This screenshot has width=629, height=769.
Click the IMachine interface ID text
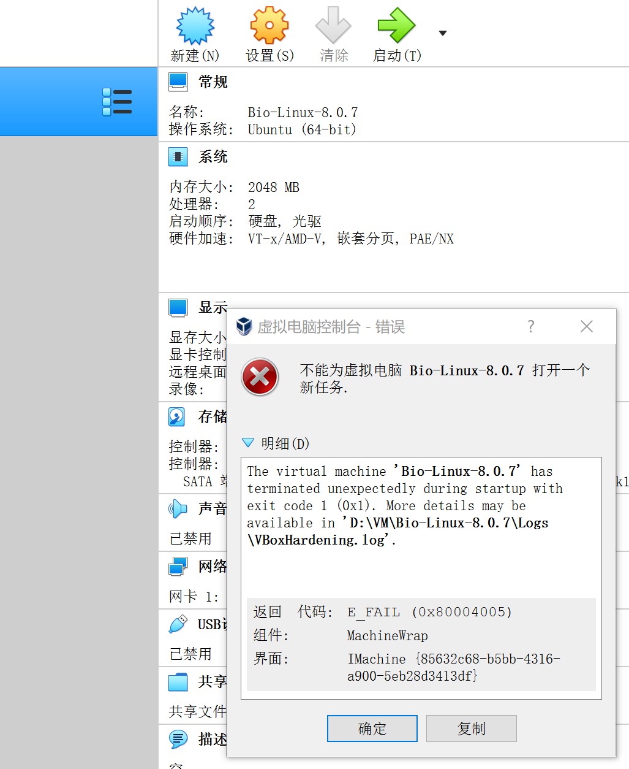tap(454, 667)
